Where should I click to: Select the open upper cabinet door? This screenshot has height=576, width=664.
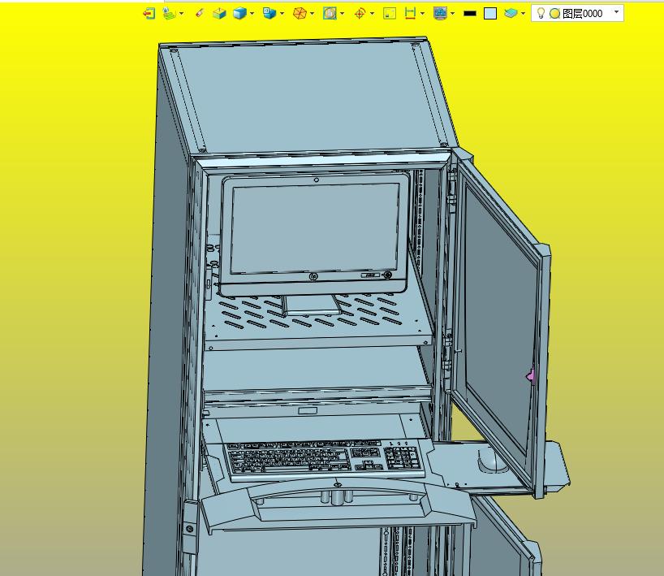click(500, 322)
